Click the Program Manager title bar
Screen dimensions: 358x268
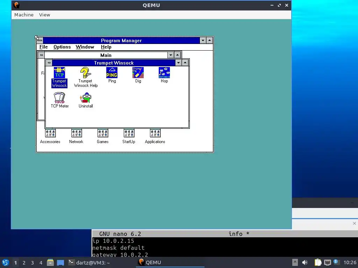point(121,40)
